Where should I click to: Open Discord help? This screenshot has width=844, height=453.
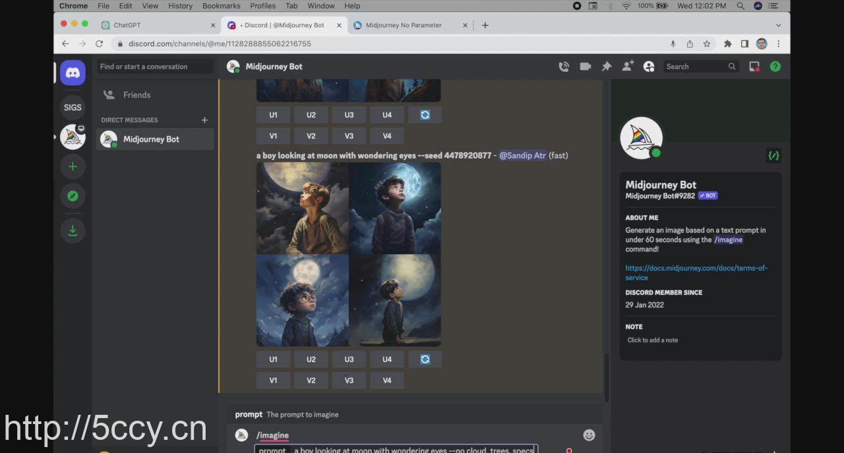click(x=775, y=67)
